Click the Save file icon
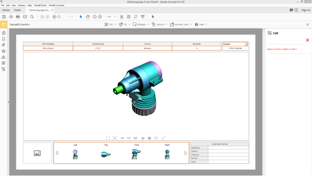This screenshot has width=312, height=176. tap(4, 16)
